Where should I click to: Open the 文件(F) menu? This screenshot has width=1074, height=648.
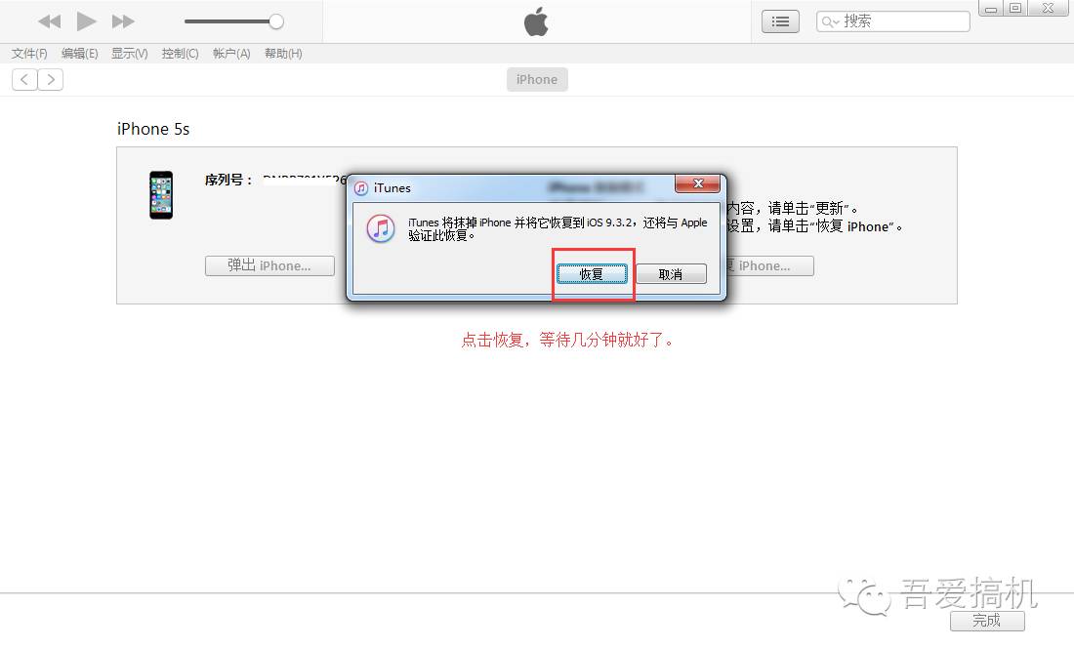click(27, 54)
